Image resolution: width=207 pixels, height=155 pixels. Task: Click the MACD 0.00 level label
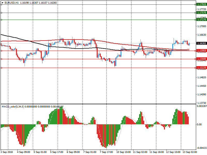pos(199,124)
